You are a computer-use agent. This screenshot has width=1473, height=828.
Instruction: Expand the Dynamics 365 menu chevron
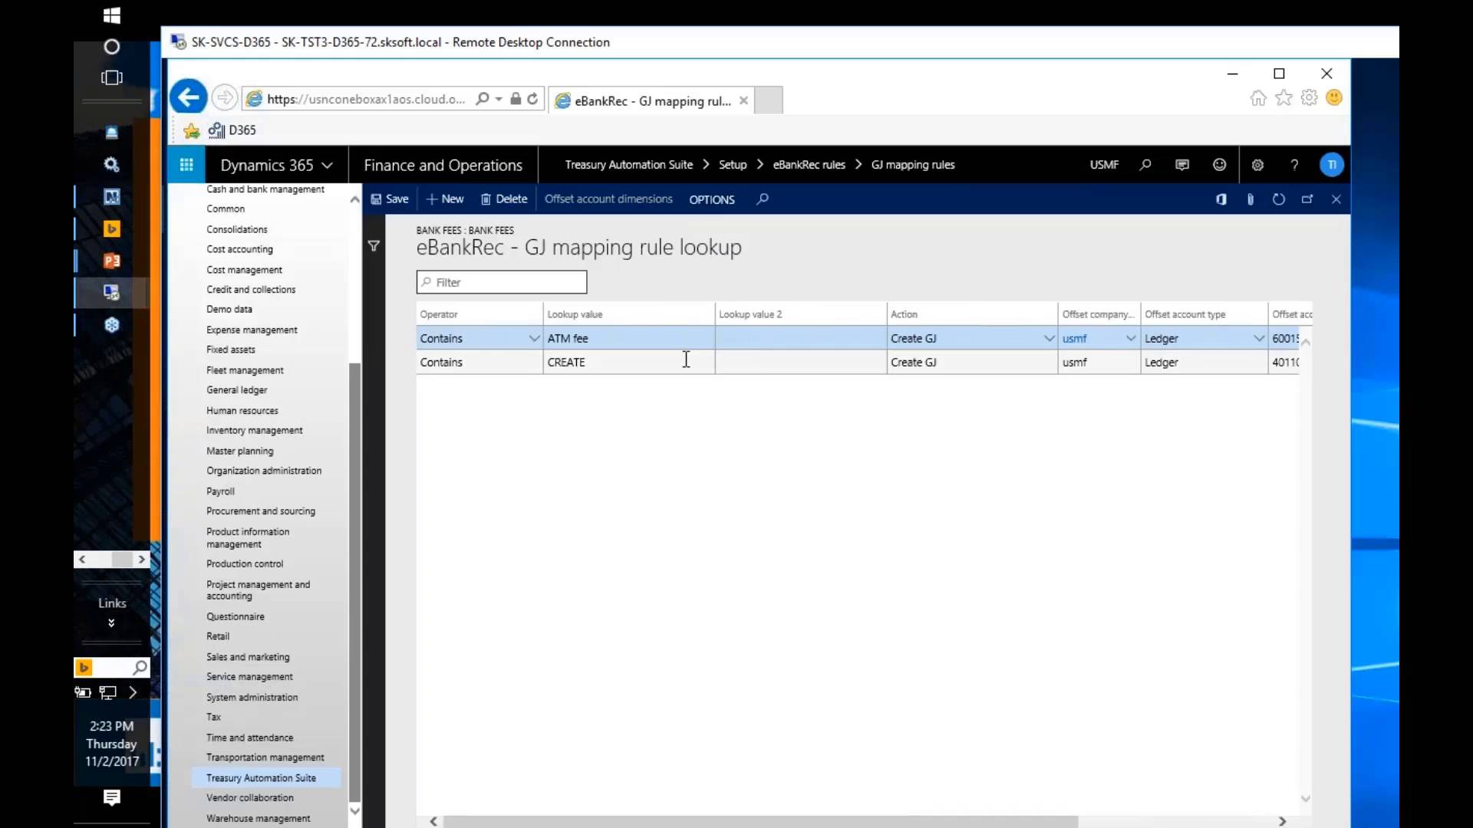328,166
